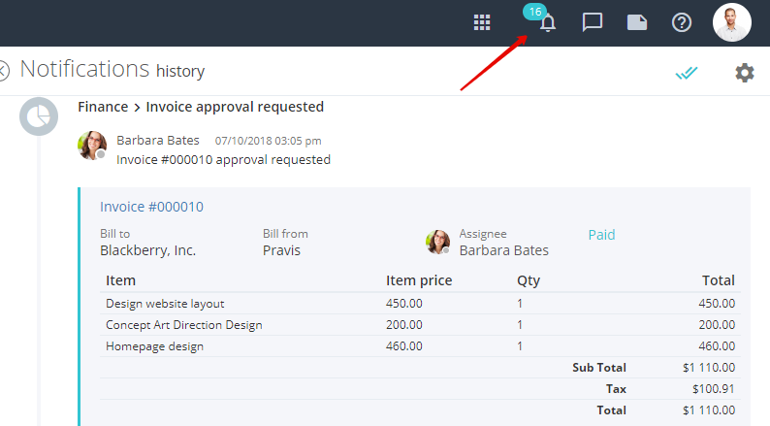The width and height of the screenshot is (770, 426).
Task: Click the Paid status label
Action: (601, 235)
